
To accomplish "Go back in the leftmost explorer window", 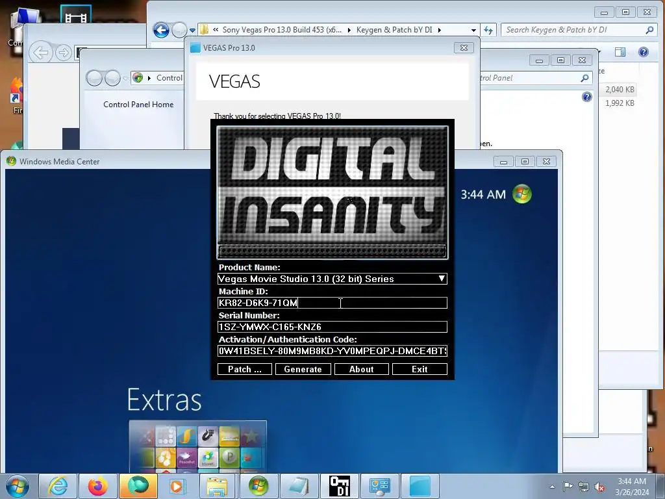I will click(x=41, y=53).
